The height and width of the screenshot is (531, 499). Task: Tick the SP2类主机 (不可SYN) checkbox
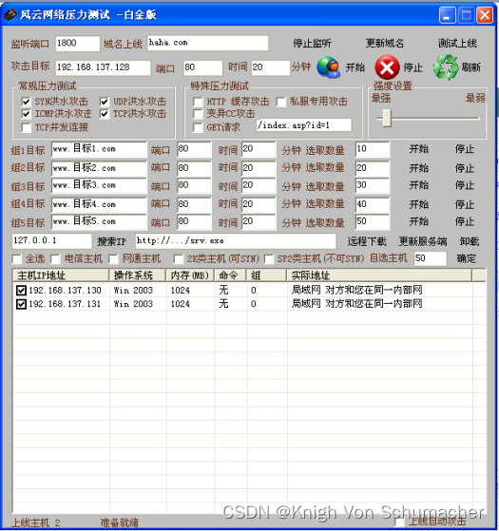(269, 259)
